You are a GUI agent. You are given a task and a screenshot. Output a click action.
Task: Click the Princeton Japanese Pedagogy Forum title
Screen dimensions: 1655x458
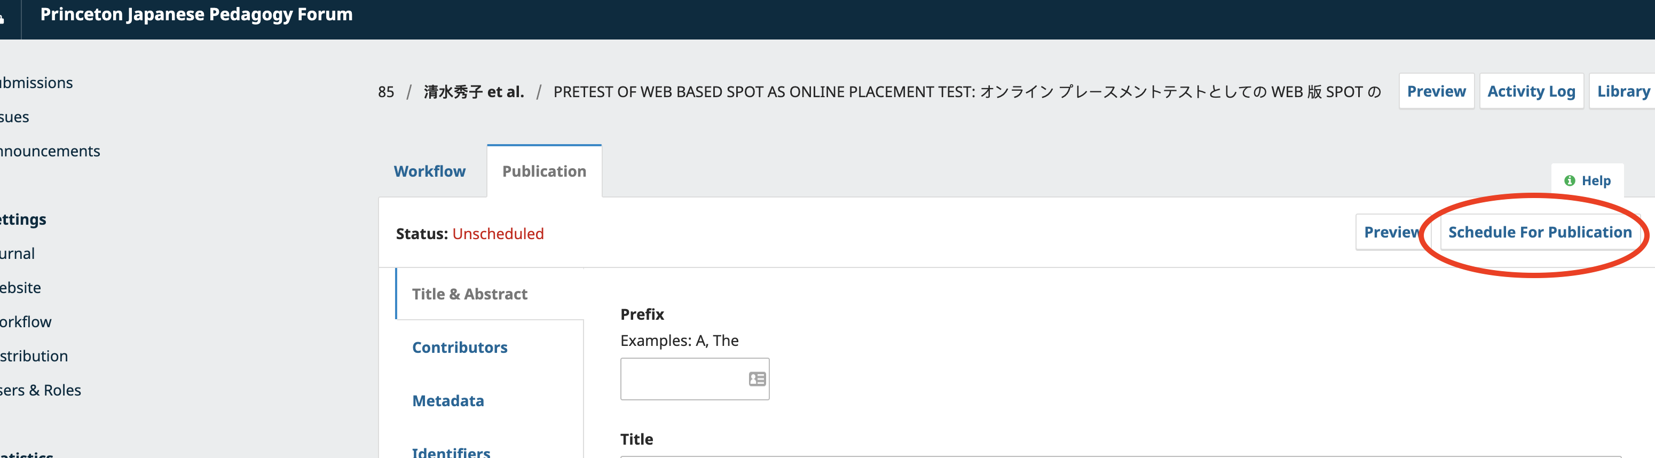[x=196, y=14]
